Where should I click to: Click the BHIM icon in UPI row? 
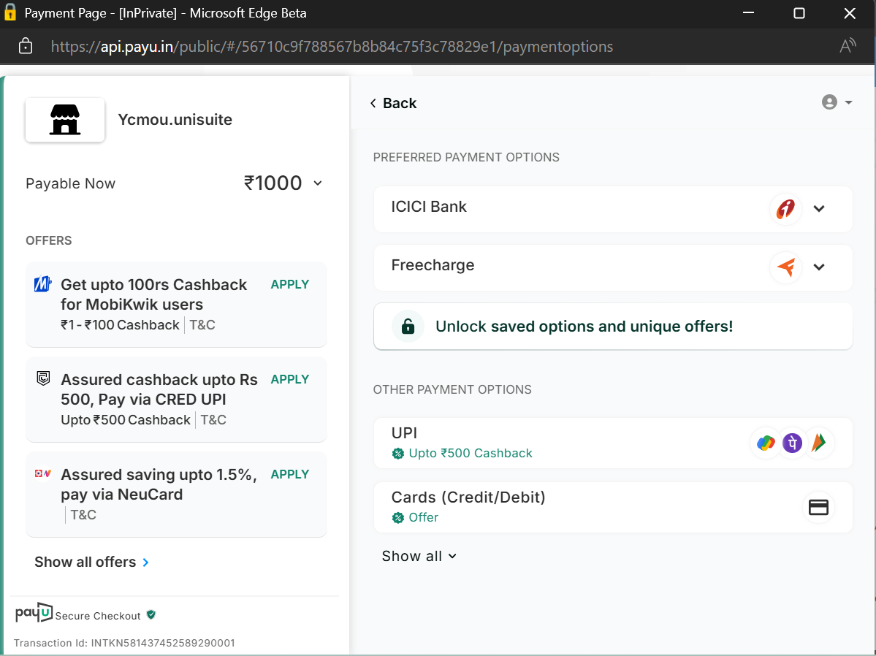pos(819,443)
